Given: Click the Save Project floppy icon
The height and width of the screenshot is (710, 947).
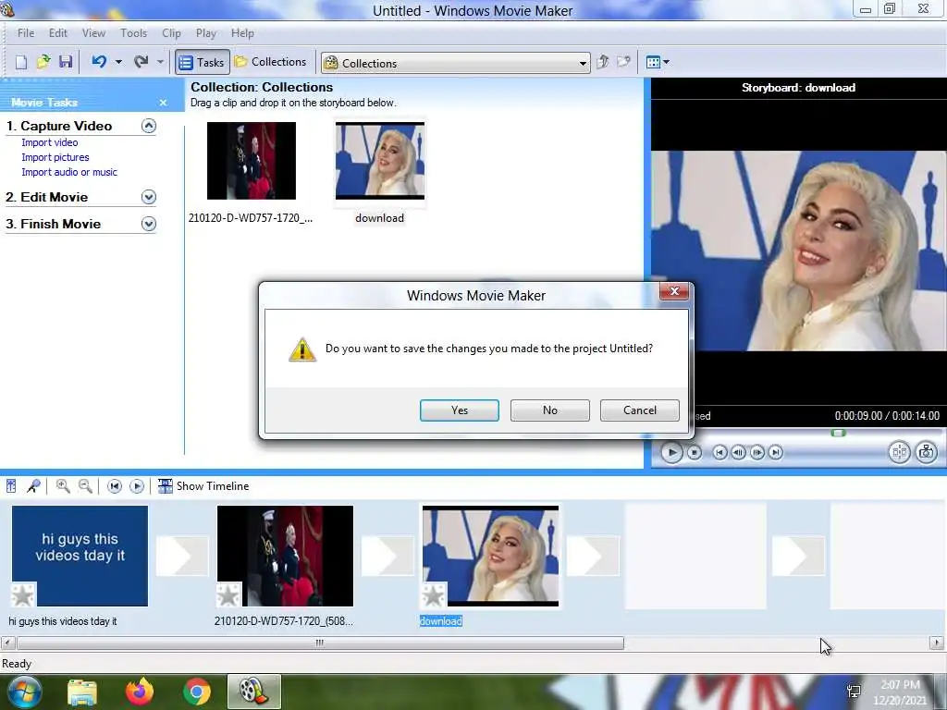Looking at the screenshot, I should [66, 62].
